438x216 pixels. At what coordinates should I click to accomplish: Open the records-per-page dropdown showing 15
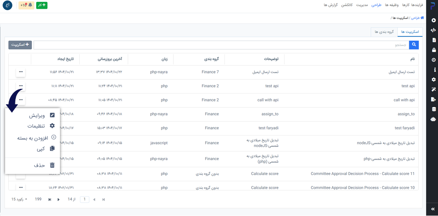(x=19, y=199)
